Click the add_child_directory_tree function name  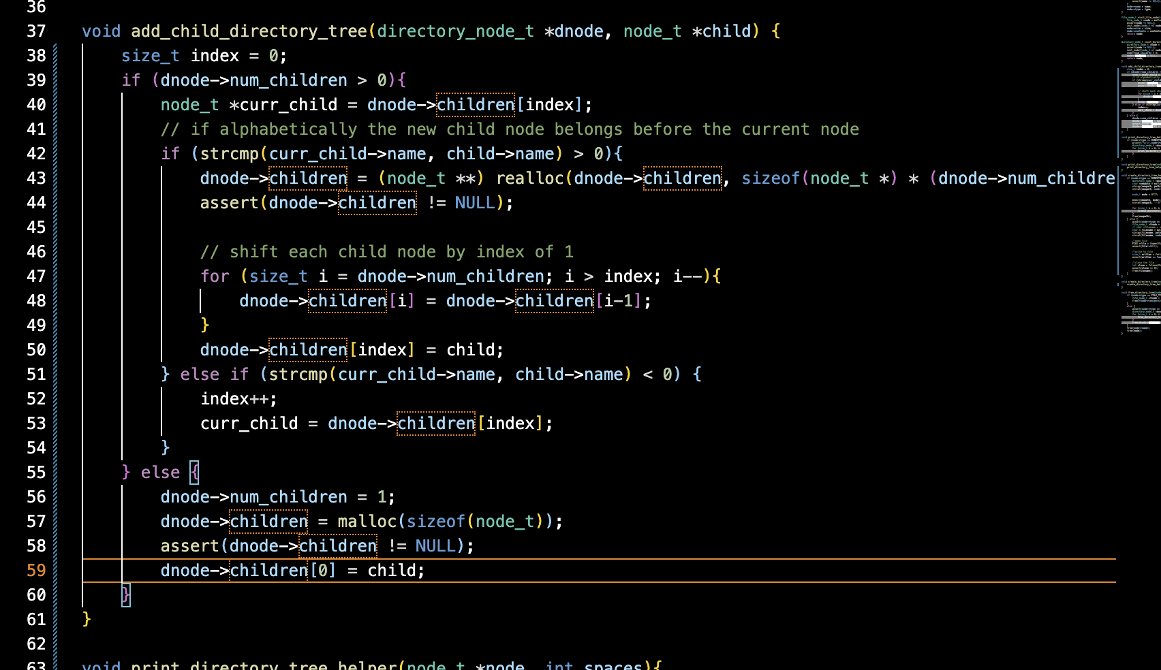coord(249,31)
